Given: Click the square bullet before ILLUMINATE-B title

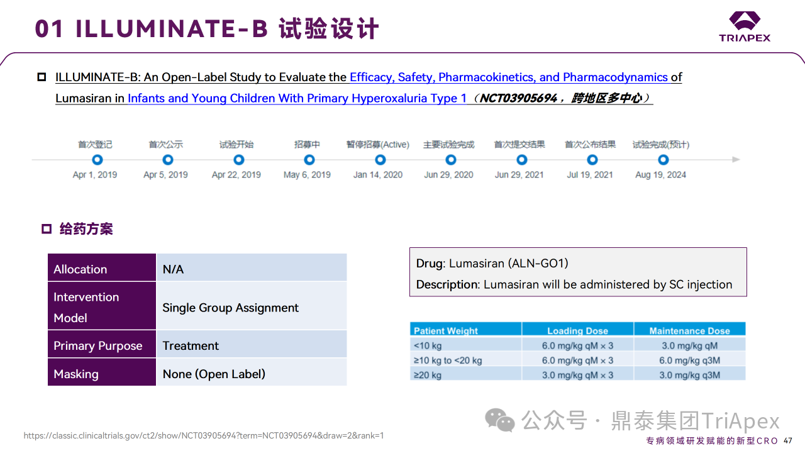Looking at the screenshot, I should (x=42, y=77).
